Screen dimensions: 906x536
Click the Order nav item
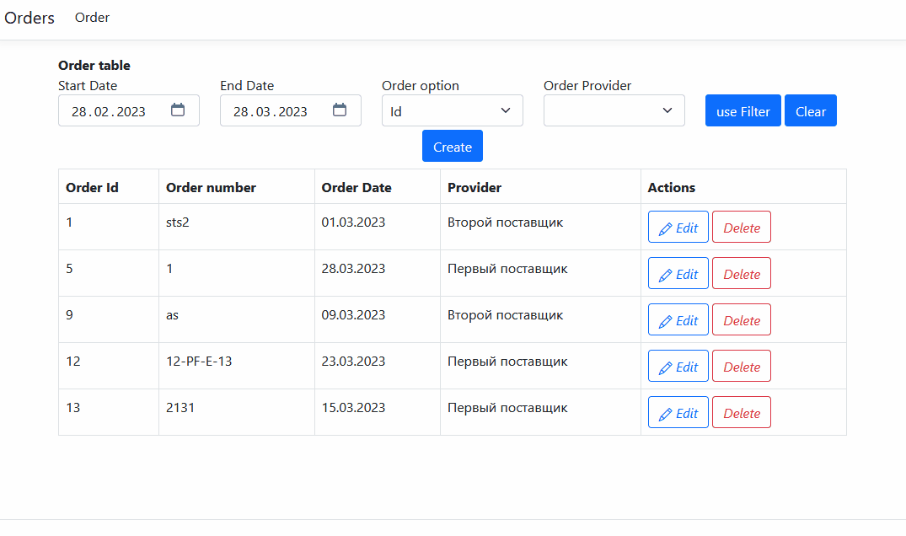[x=92, y=17]
